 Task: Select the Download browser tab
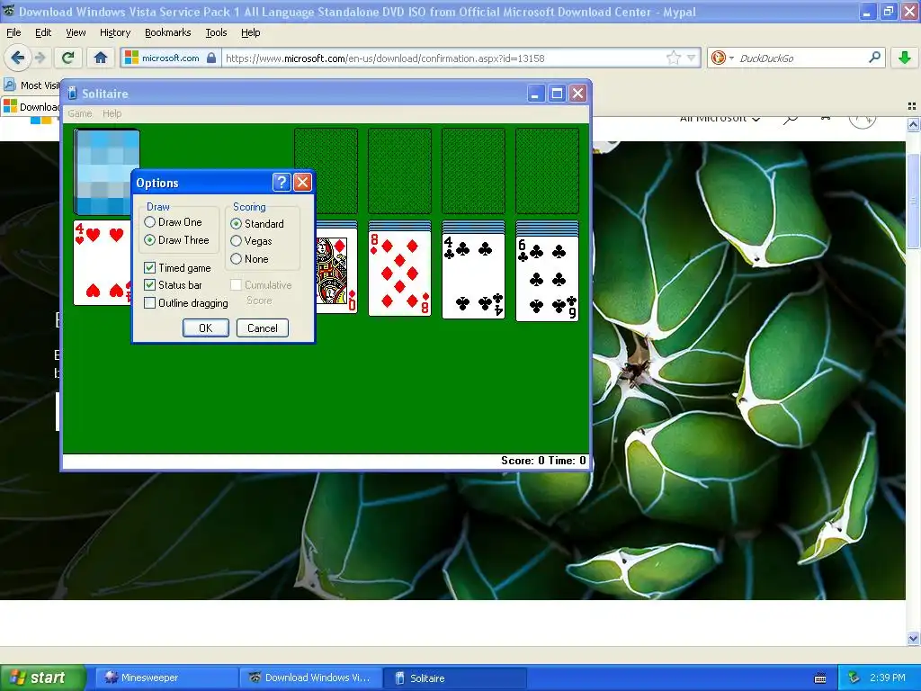coord(31,106)
